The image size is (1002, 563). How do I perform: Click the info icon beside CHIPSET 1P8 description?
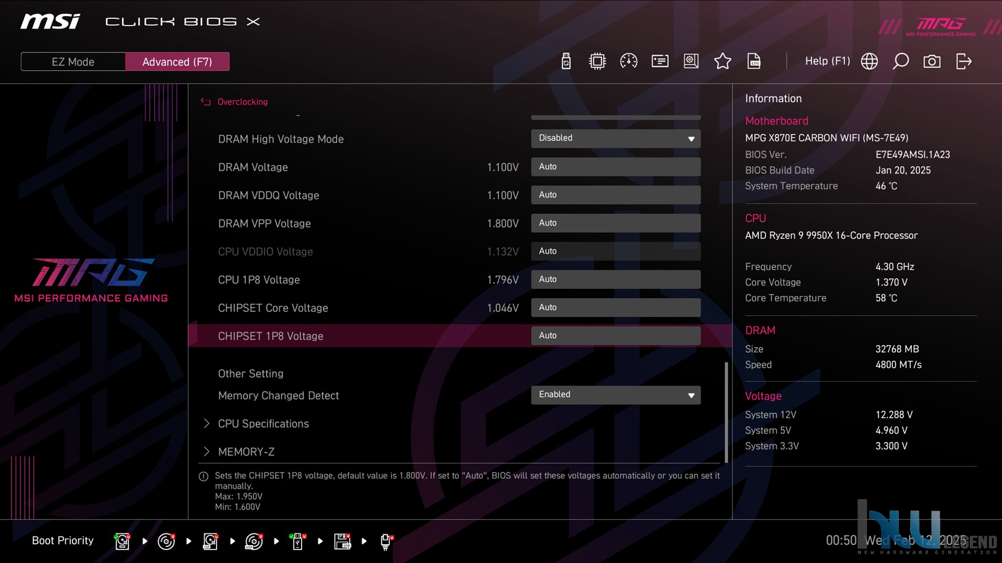pos(204,477)
